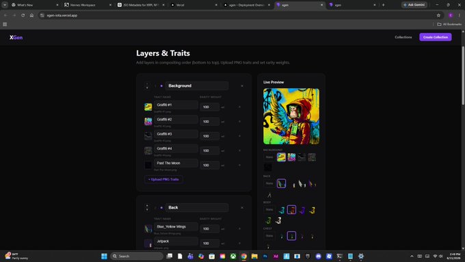465x262 pixels.
Task: Click the Graffiti #2 trait thumbnail in list
Action: (148, 121)
